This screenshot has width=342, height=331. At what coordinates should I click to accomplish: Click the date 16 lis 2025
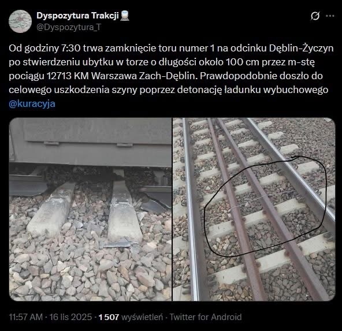point(70,317)
